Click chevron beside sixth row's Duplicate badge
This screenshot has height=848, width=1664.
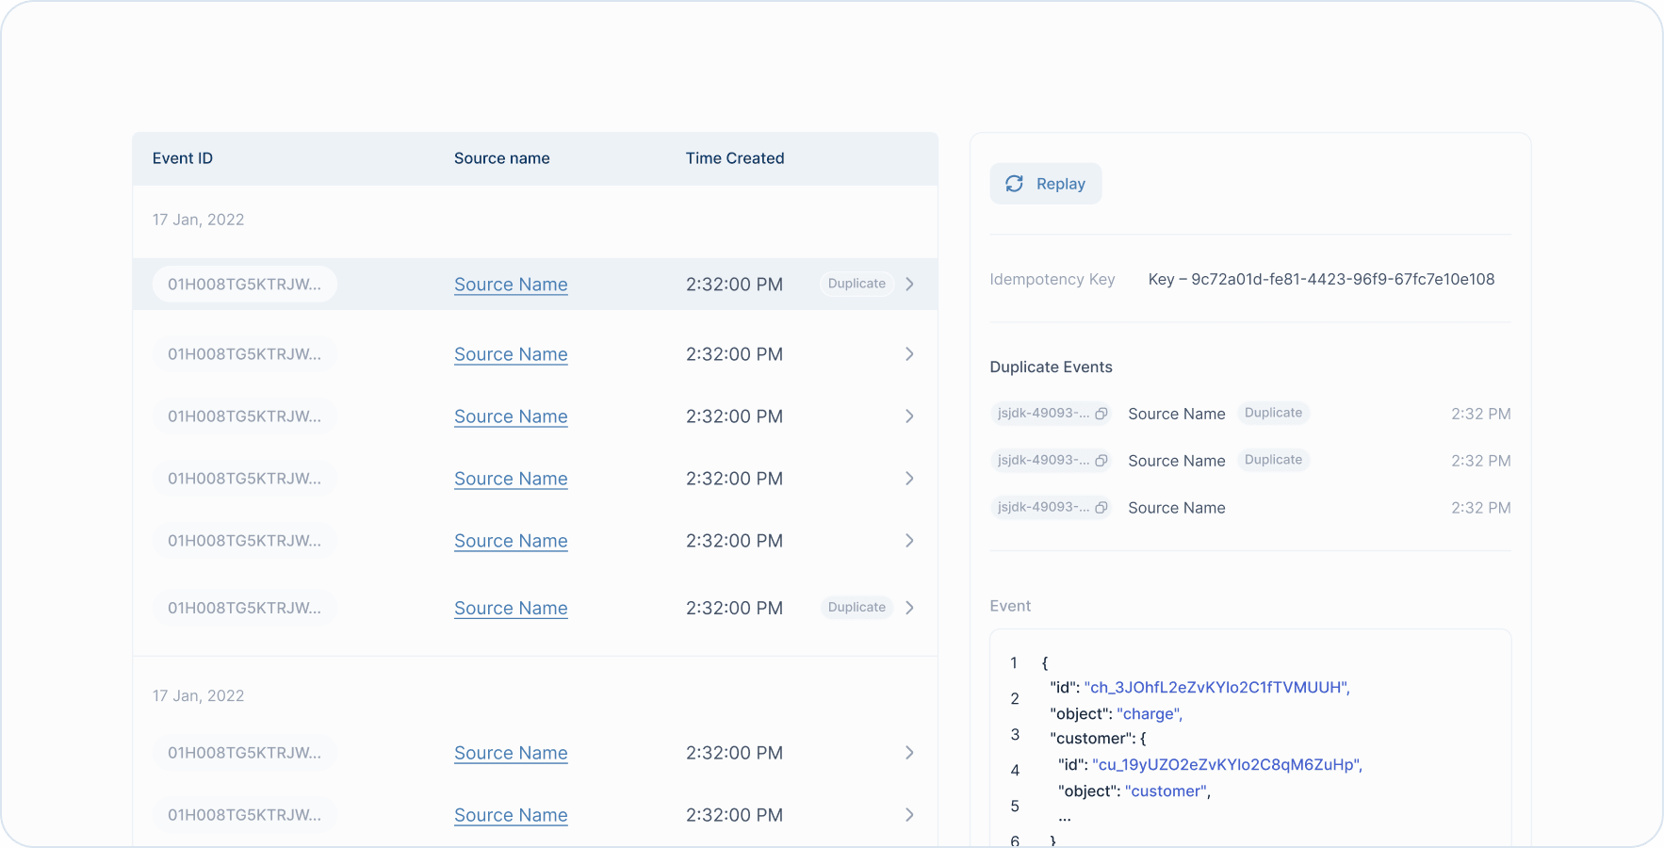(x=909, y=608)
